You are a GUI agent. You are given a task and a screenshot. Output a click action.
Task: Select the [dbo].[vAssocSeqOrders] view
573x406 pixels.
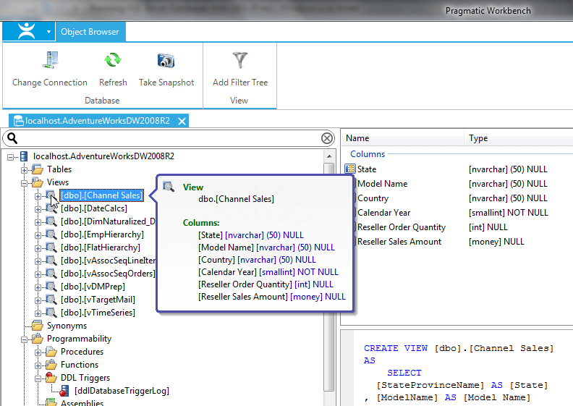pyautogui.click(x=108, y=274)
